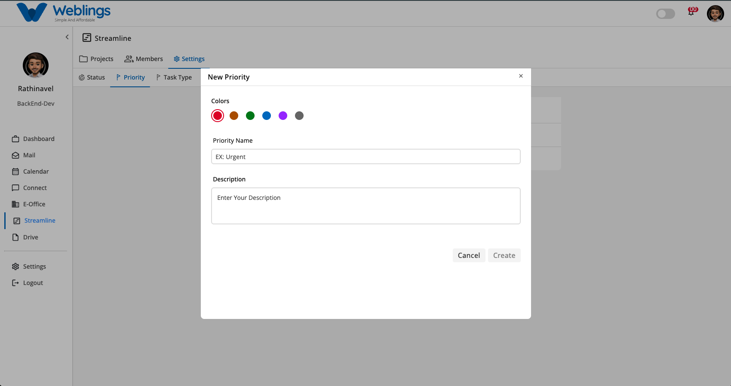Click the BackEnd-Dev role label
The image size is (731, 386).
pos(36,104)
